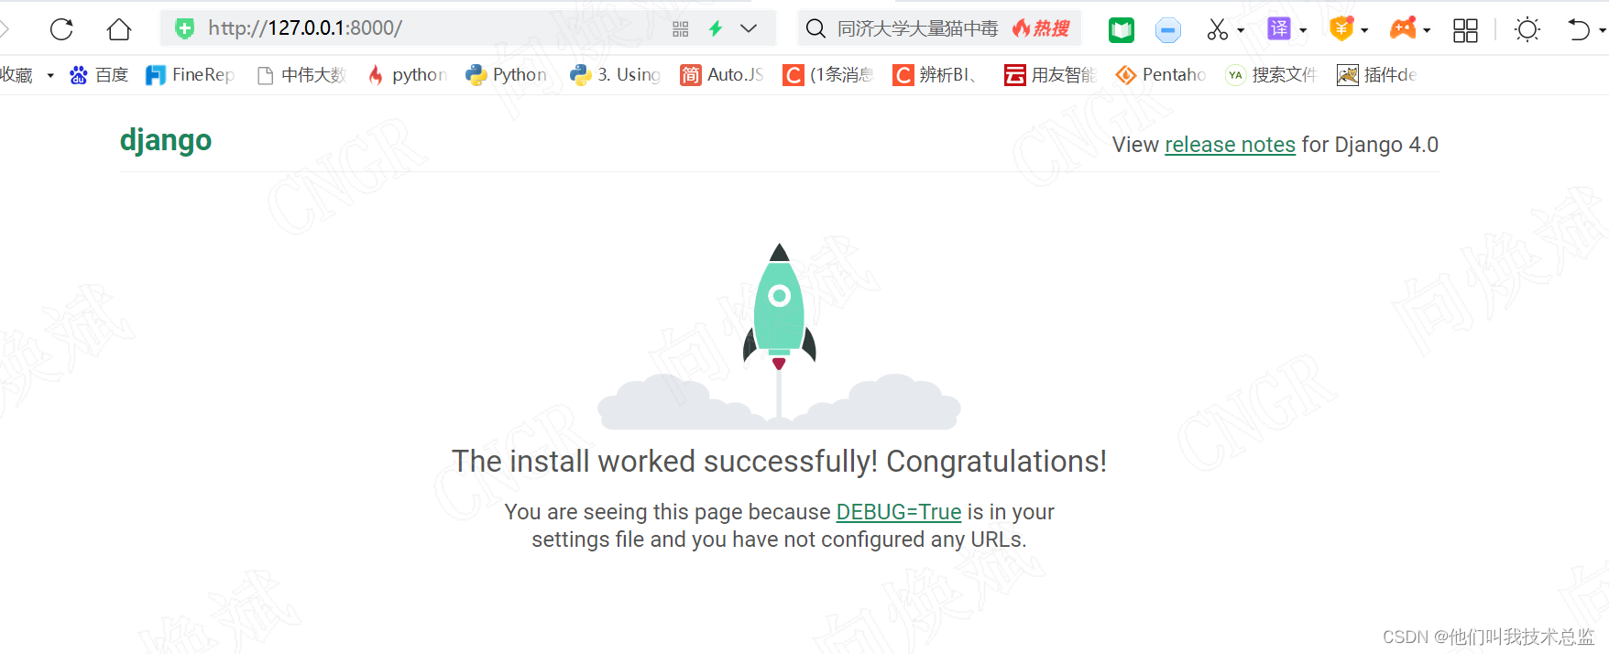Expand the address bar history dropdown

[749, 28]
